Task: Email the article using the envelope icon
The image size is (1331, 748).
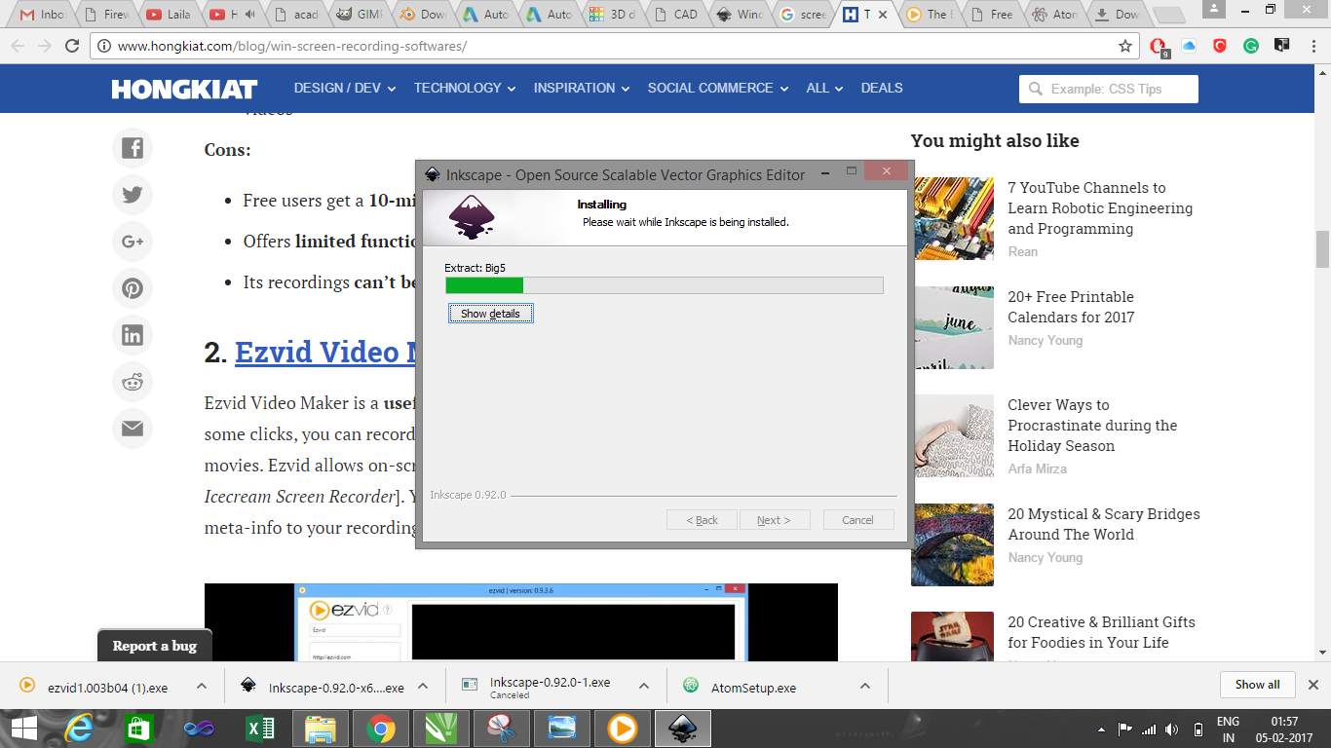Action: point(133,429)
